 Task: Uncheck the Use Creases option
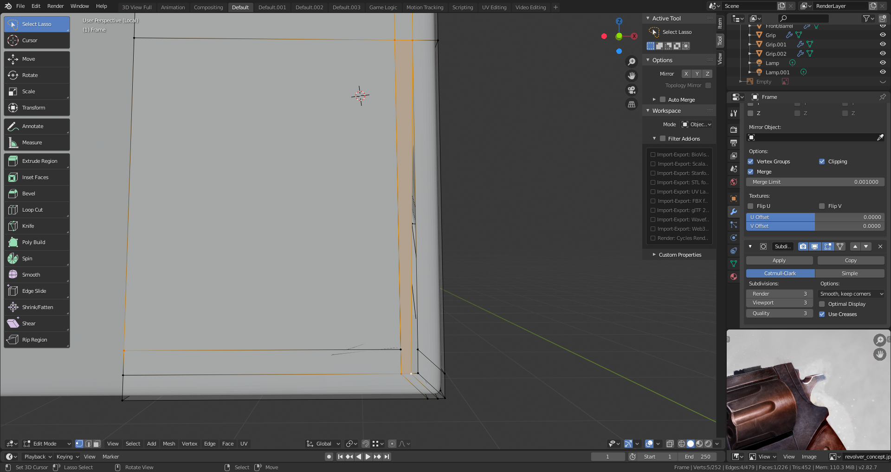coord(822,314)
